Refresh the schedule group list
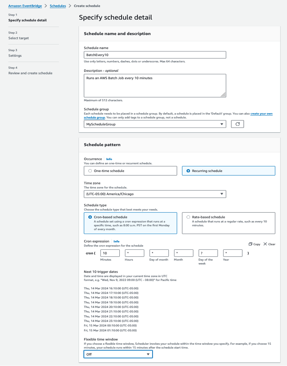 pyautogui.click(x=237, y=124)
